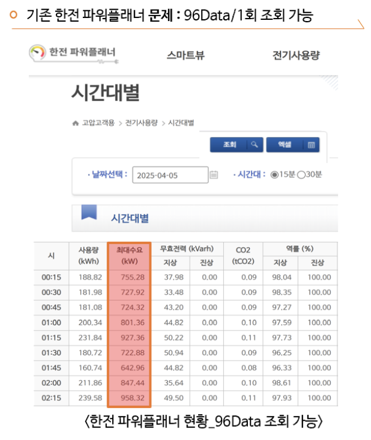
Task: Click the 한전 파워플래너 logo
Action: coord(73,53)
